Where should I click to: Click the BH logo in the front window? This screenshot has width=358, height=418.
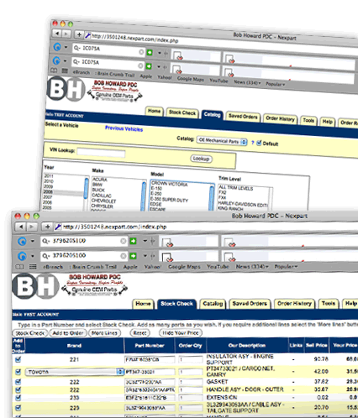35,285
